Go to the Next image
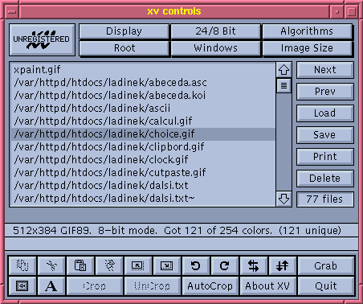Viewport: 363px width, 304px height. [325, 70]
